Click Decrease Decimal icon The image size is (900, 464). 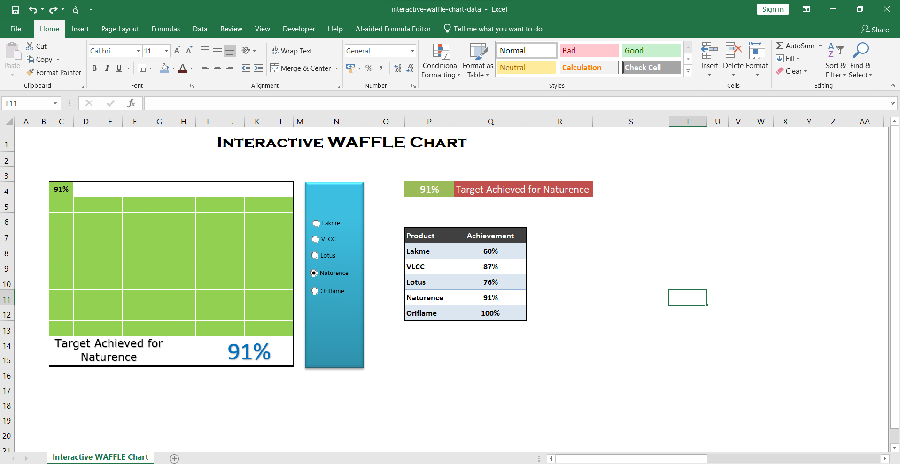pos(410,68)
